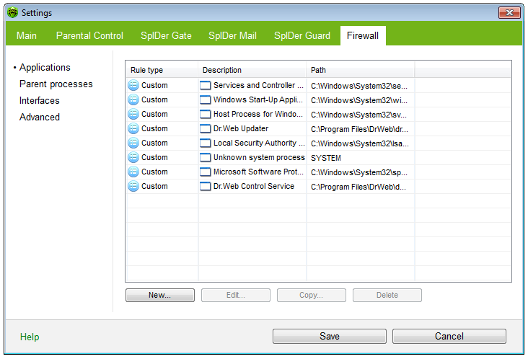This screenshot has height=359, width=528.
Task: Click the window icon beside Host Process for Windows
Action: point(206,114)
